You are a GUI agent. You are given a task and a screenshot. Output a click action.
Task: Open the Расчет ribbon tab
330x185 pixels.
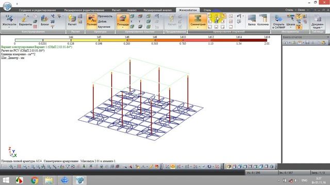(116, 10)
